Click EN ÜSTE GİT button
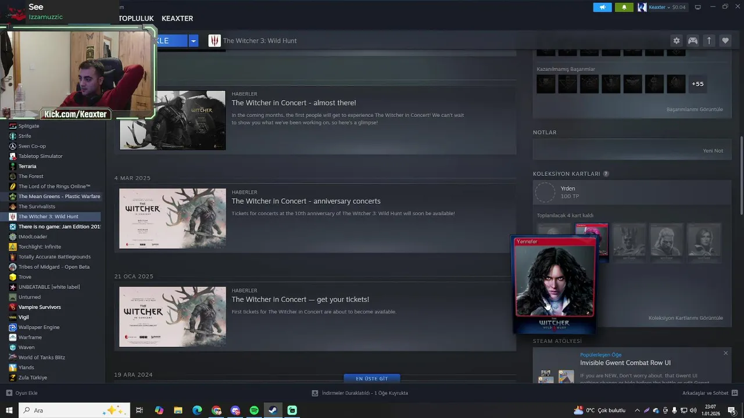The height and width of the screenshot is (418, 744). (372, 379)
